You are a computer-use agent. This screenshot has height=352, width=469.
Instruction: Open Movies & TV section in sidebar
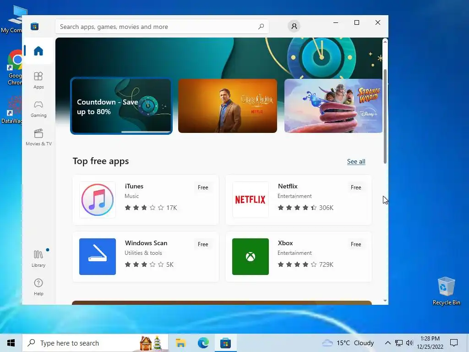click(38, 137)
